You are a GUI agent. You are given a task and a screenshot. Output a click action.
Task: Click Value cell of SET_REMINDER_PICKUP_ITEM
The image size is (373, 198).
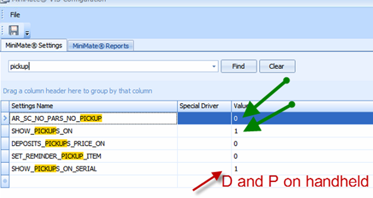tap(302, 156)
